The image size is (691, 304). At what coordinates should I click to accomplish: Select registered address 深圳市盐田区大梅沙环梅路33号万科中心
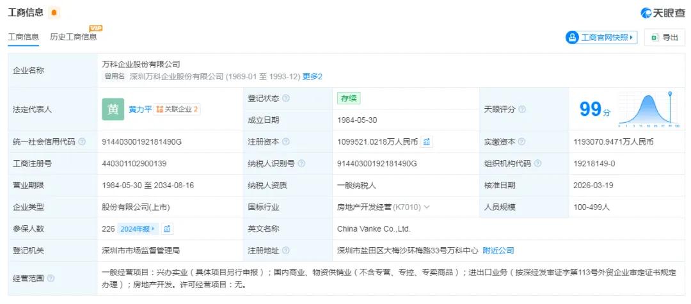coord(408,251)
